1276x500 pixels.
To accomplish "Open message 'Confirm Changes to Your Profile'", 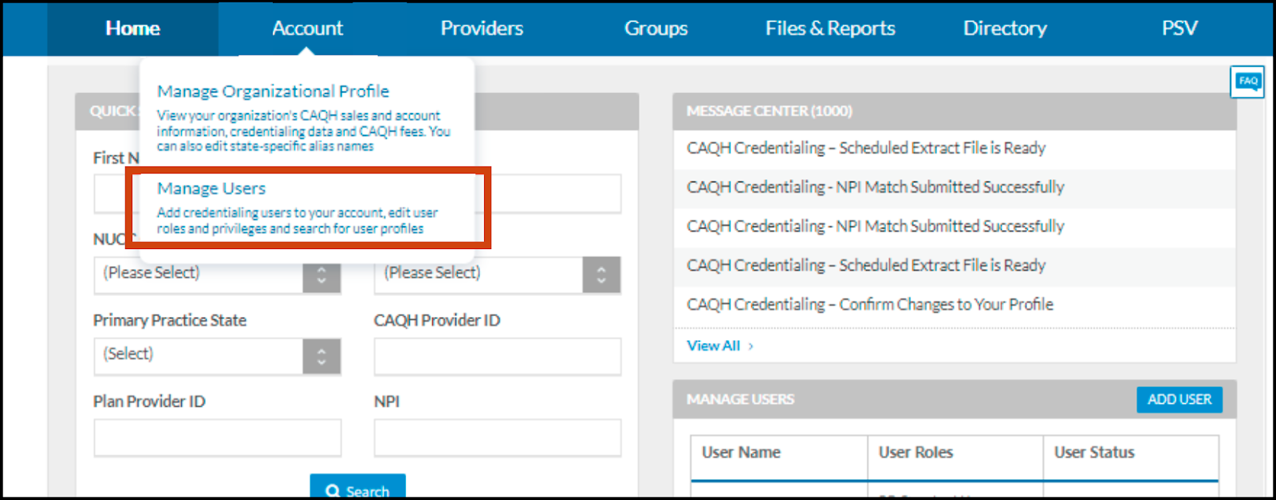I will pos(870,305).
